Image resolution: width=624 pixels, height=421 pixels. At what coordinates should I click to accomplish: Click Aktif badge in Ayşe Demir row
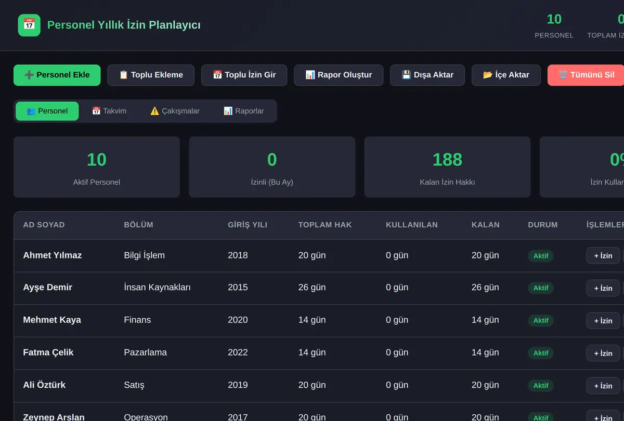[541, 288]
